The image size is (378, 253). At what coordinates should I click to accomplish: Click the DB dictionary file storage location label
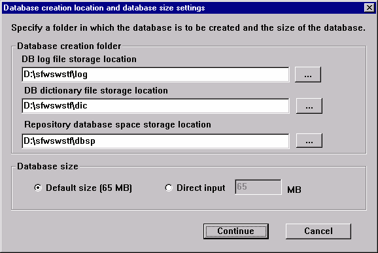(96, 91)
